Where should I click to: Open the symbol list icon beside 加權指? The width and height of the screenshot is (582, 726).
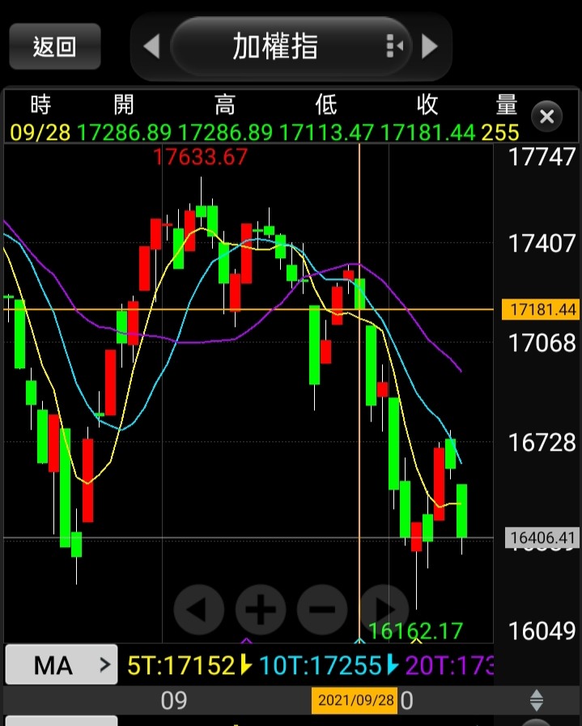pos(394,46)
